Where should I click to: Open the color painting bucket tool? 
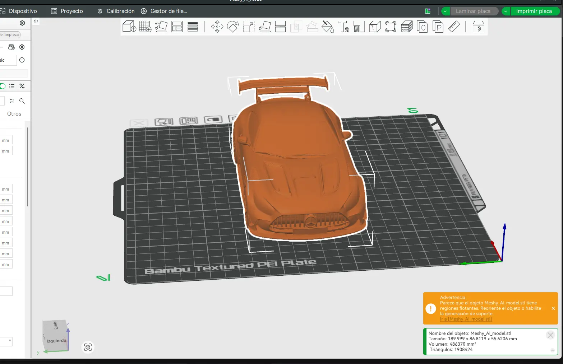(328, 27)
